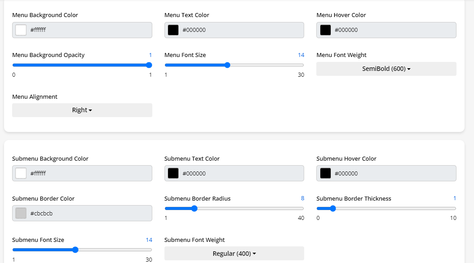
Task: Click the Menu Text Color hex field
Action: [x=242, y=30]
